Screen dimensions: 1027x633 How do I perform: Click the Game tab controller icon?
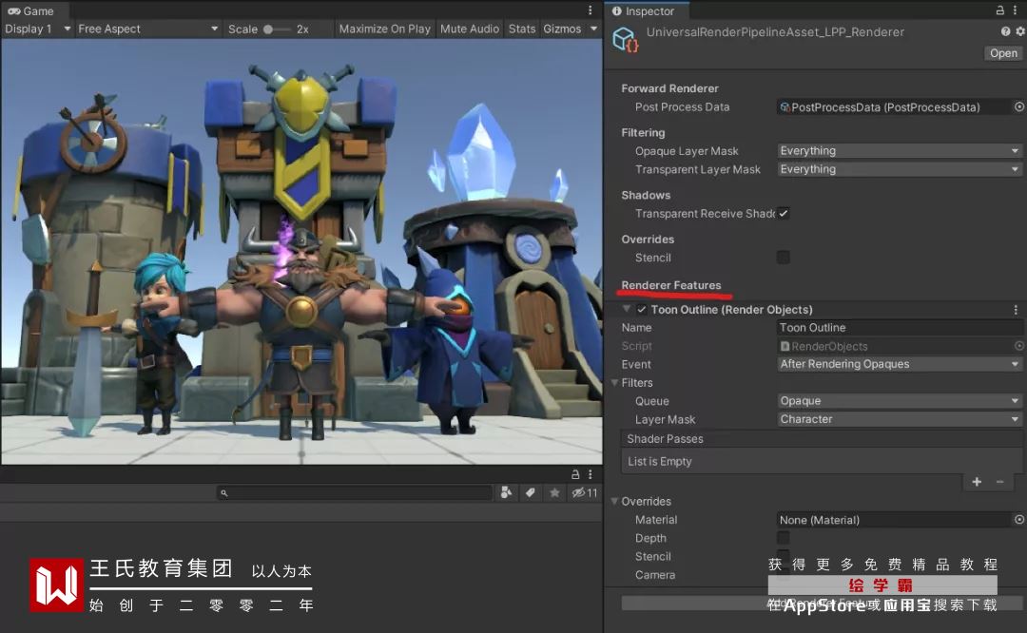tap(13, 11)
